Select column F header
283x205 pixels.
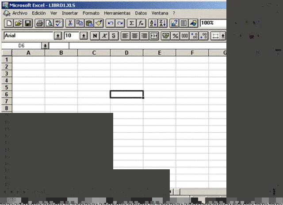192,53
